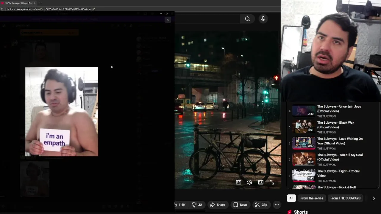Click the Shorts heading text
381x214 pixels.
click(301, 212)
